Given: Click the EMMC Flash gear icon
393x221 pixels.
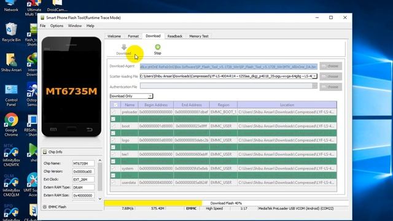Looking at the screenshot, I should (45, 207).
